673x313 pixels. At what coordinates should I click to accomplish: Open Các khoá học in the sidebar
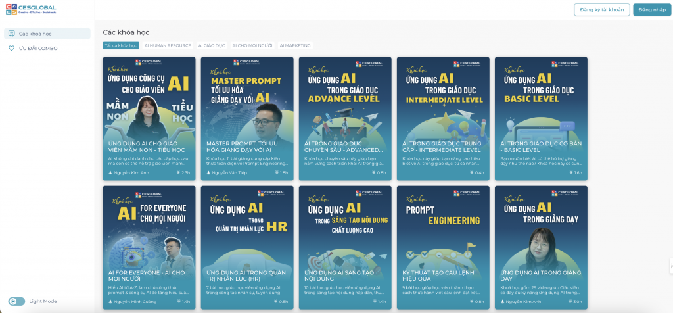coord(47,34)
